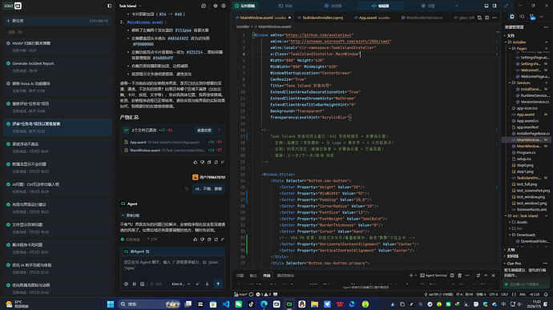Click the image attach icon in chat input
This screenshot has width=553, height=310.
pyautogui.click(x=142, y=284)
